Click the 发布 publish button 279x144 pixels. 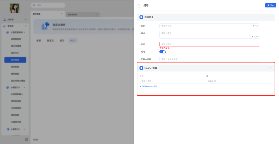point(270,5)
